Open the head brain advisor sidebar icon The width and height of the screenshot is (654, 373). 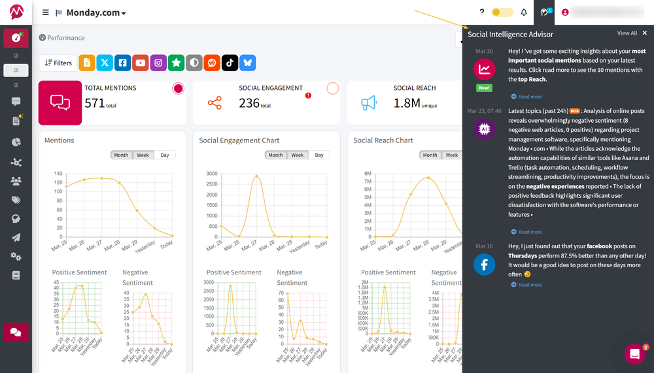click(16, 219)
